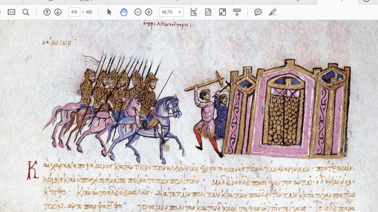The image size is (378, 212).
Task: Go to previous page with up arrow
Action: 47,12
